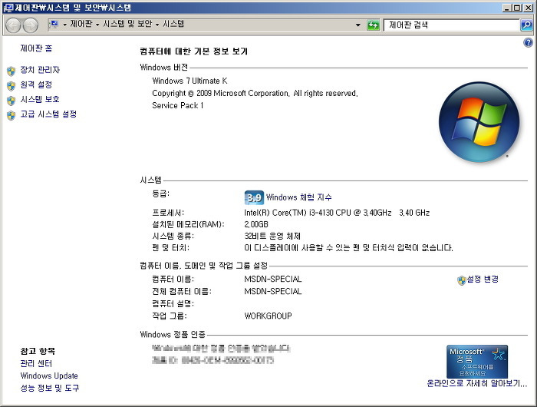Click the 컴퓨터에 대한 기본 정보 보기 heading
The height and width of the screenshot is (407, 537).
pos(193,51)
